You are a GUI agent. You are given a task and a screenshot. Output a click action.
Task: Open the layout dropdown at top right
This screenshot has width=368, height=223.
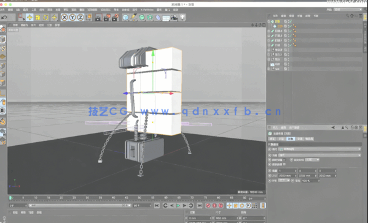point(348,10)
